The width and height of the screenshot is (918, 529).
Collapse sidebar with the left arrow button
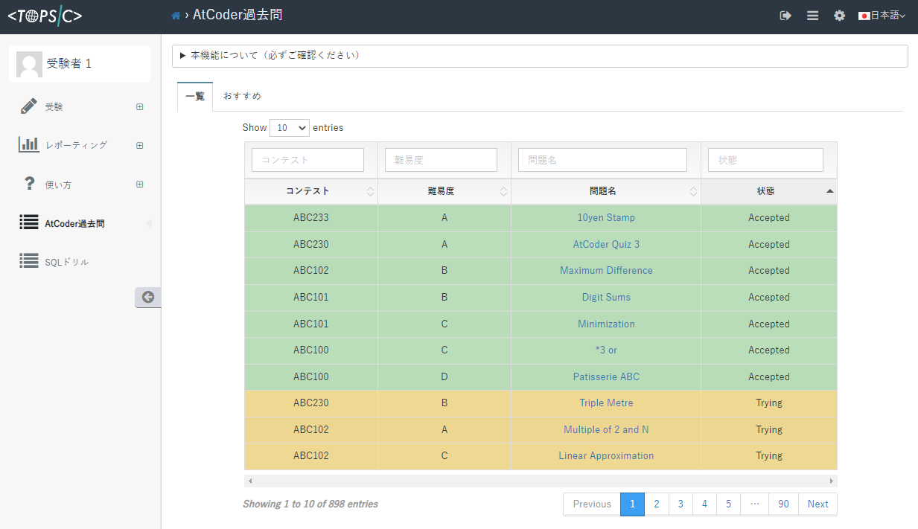coord(148,297)
